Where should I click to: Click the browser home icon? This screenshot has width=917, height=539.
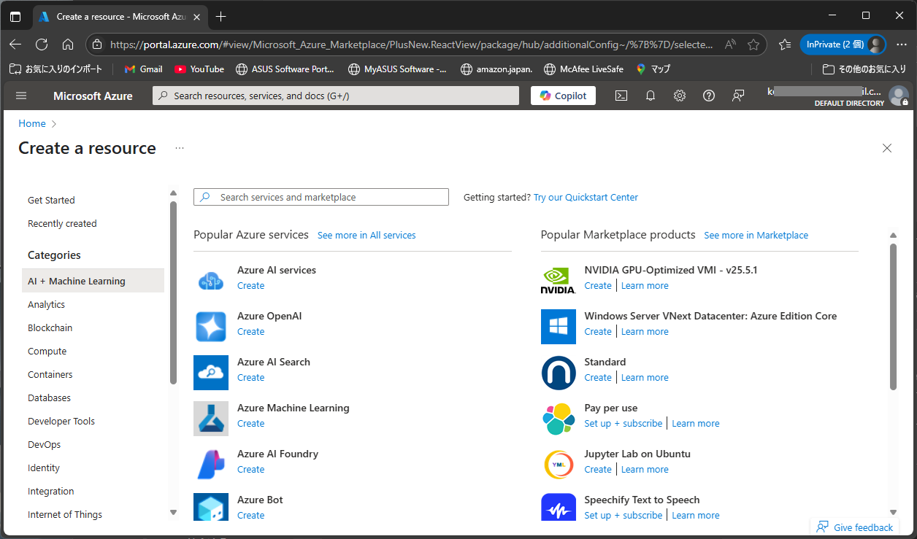click(x=68, y=44)
